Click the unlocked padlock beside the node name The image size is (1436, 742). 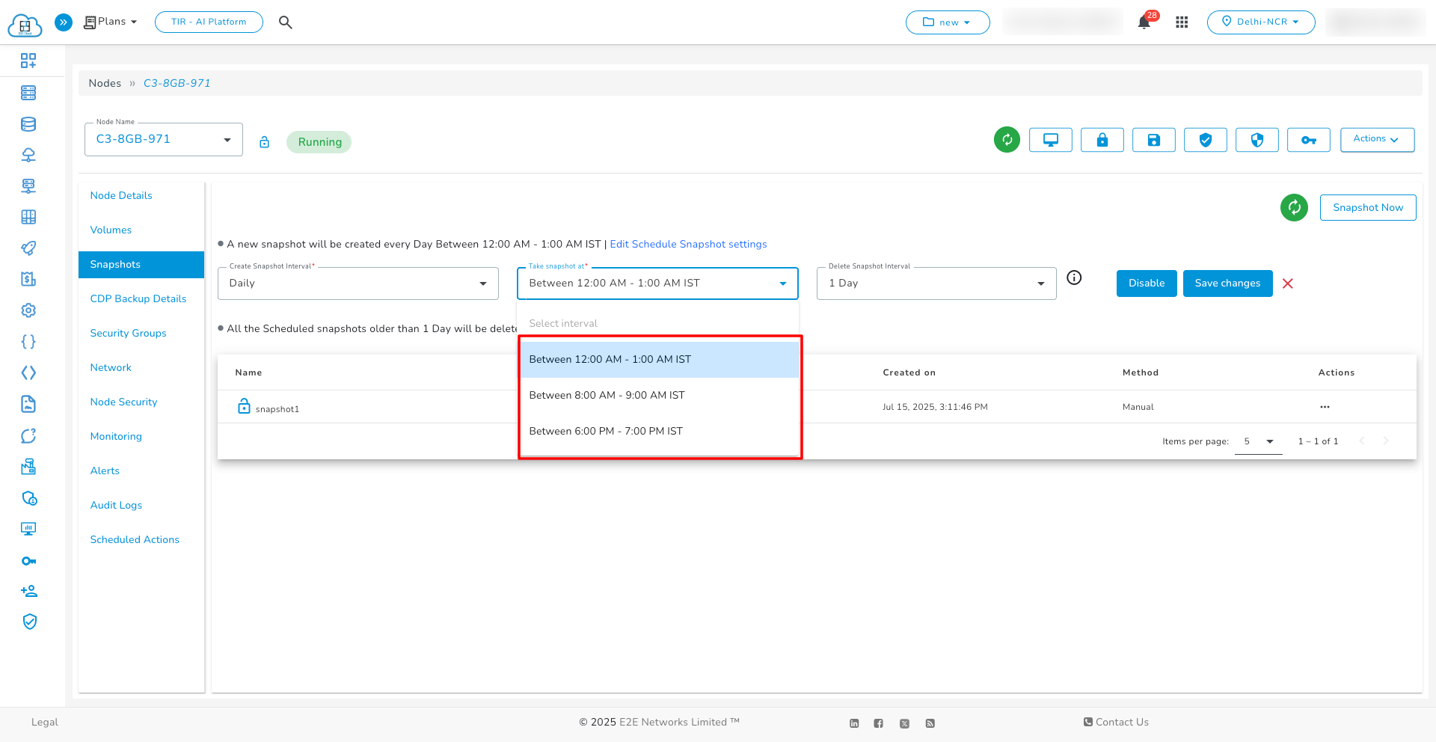point(264,141)
